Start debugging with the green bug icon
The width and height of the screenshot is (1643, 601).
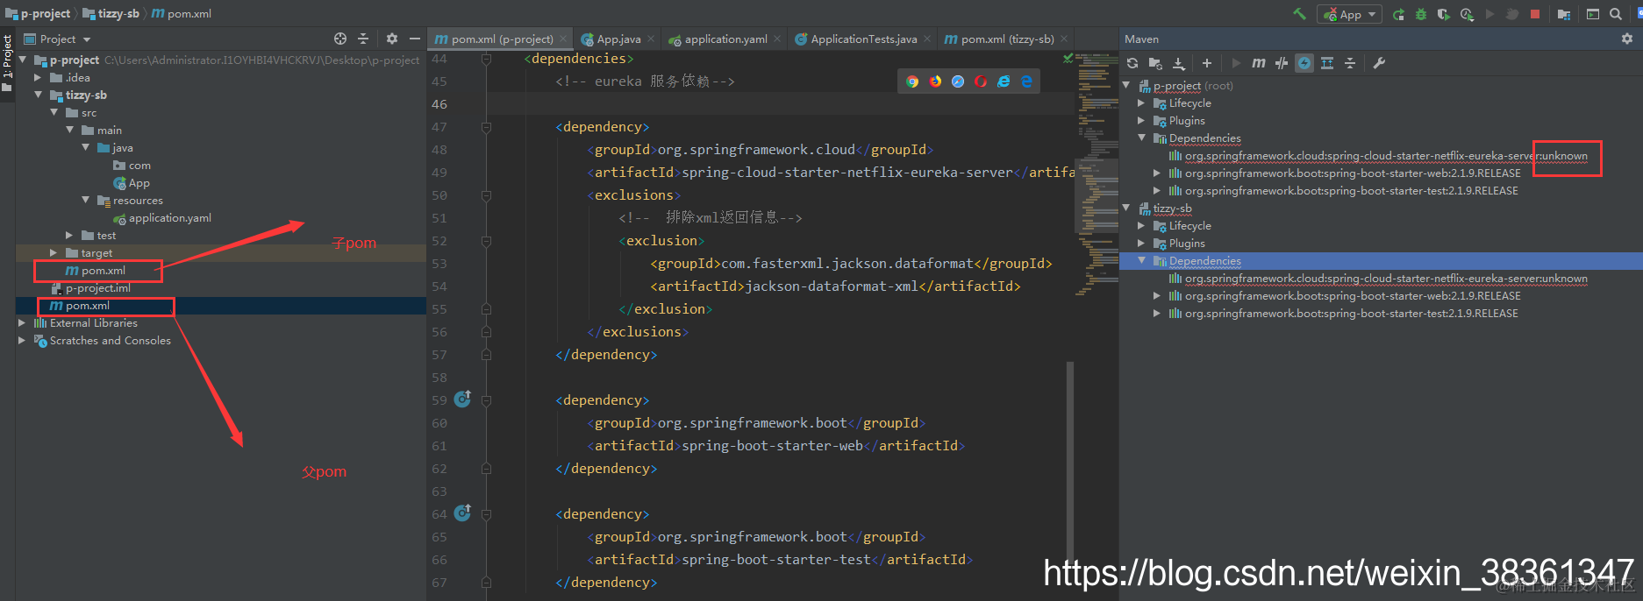coord(1421,14)
